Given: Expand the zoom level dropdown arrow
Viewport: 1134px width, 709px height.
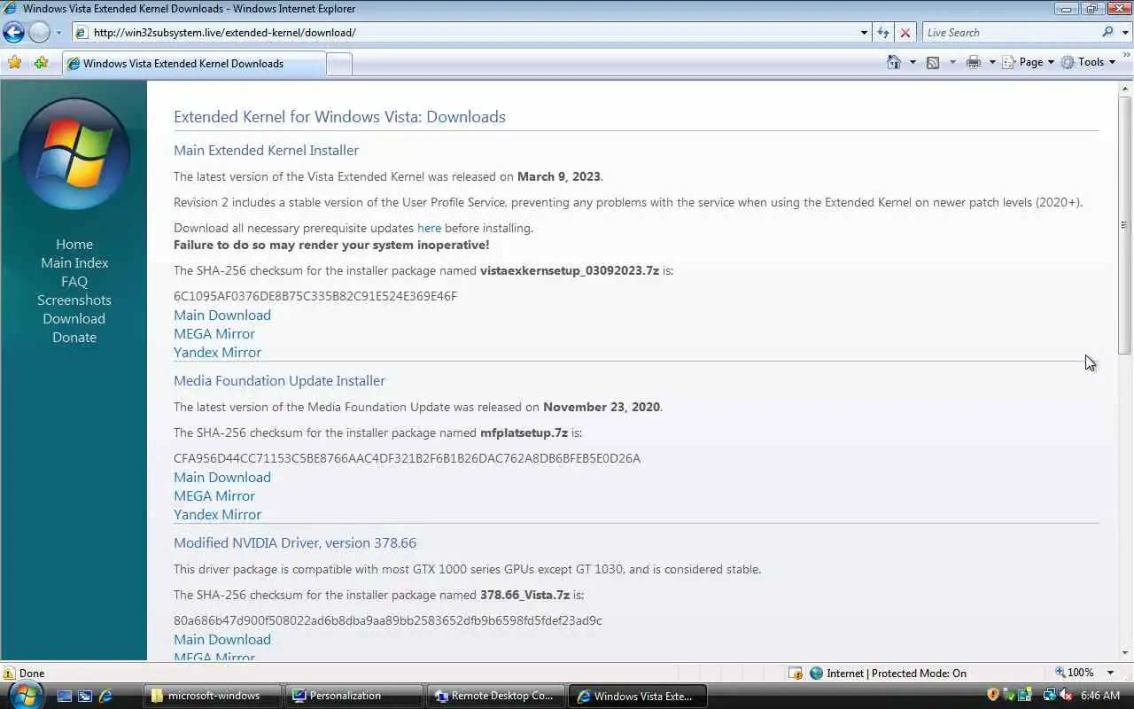Looking at the screenshot, I should pyautogui.click(x=1110, y=673).
